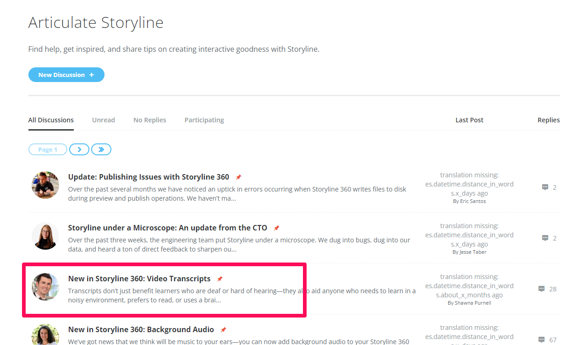Jump to last page double-arrow

(101, 149)
